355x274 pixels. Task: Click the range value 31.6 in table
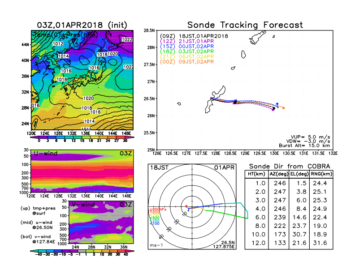click(320, 243)
